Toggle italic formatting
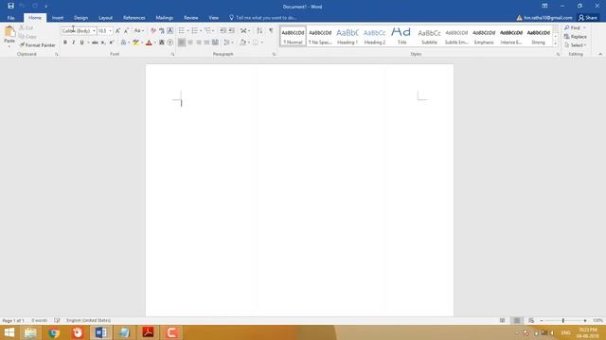 pyautogui.click(x=74, y=42)
